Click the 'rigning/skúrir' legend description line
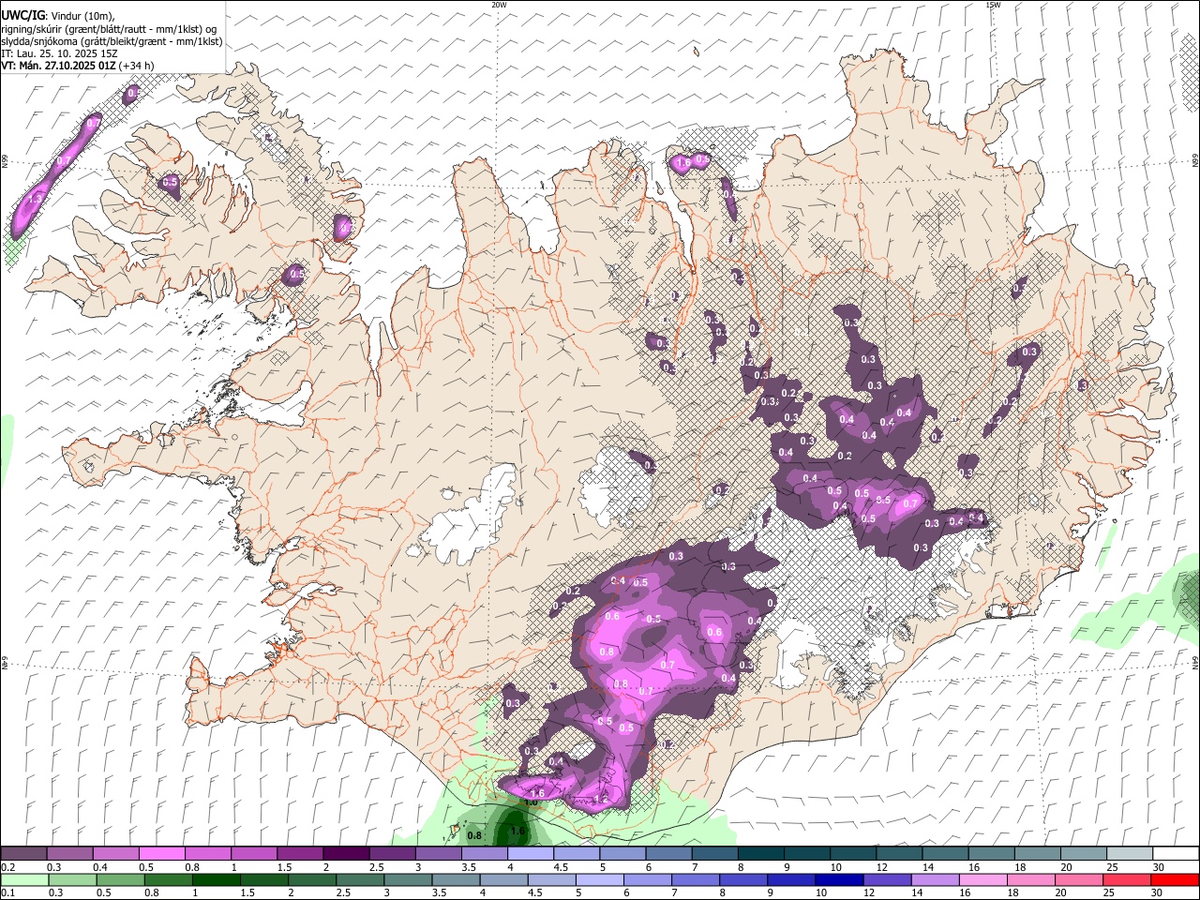1200x900 pixels. click(x=109, y=29)
